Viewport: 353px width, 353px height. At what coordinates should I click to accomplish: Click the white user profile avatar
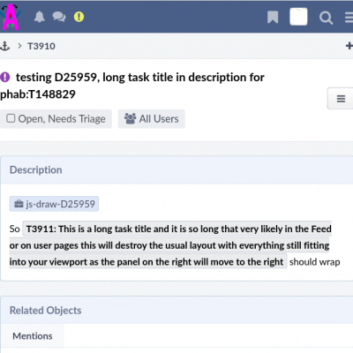(x=298, y=17)
